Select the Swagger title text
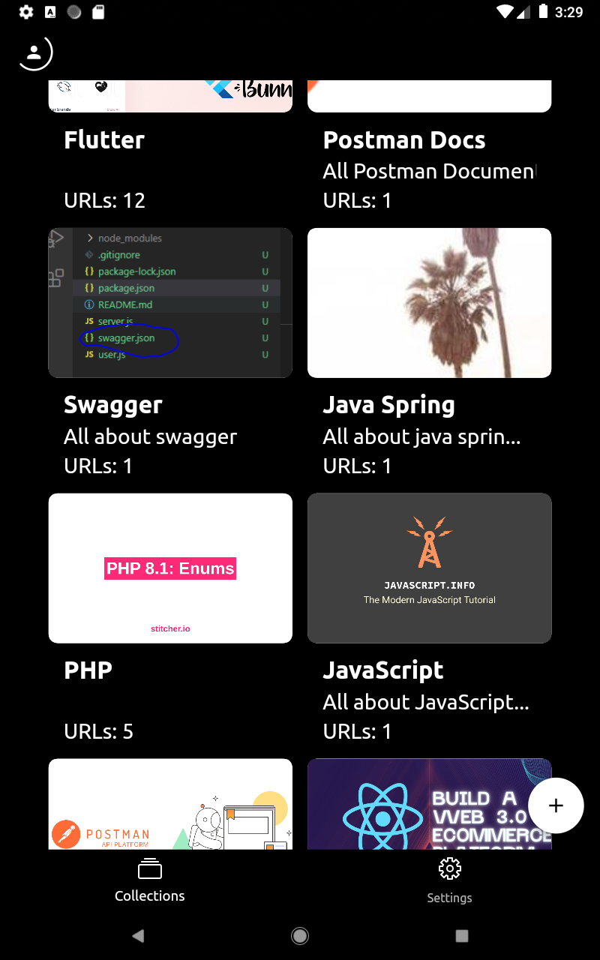The image size is (600, 960). (113, 406)
